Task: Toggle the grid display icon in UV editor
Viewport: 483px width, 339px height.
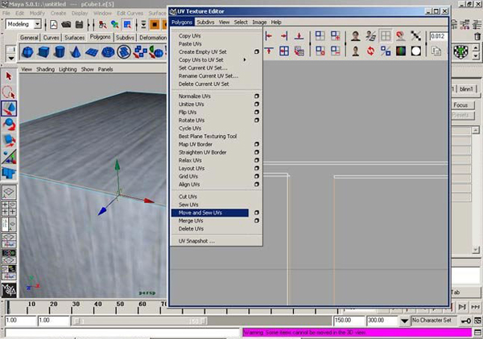Action: click(x=386, y=36)
